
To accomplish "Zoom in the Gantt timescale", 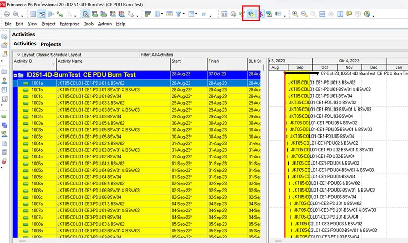I will point(295,14).
